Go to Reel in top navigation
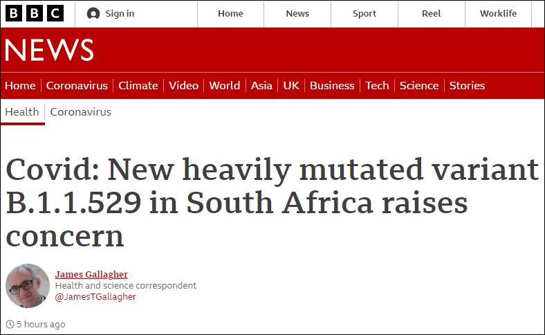The image size is (545, 335). (x=431, y=14)
